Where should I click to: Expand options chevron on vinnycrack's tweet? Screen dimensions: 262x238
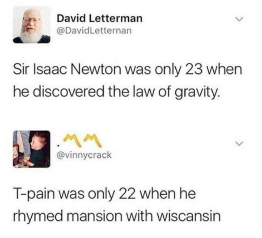(x=239, y=143)
